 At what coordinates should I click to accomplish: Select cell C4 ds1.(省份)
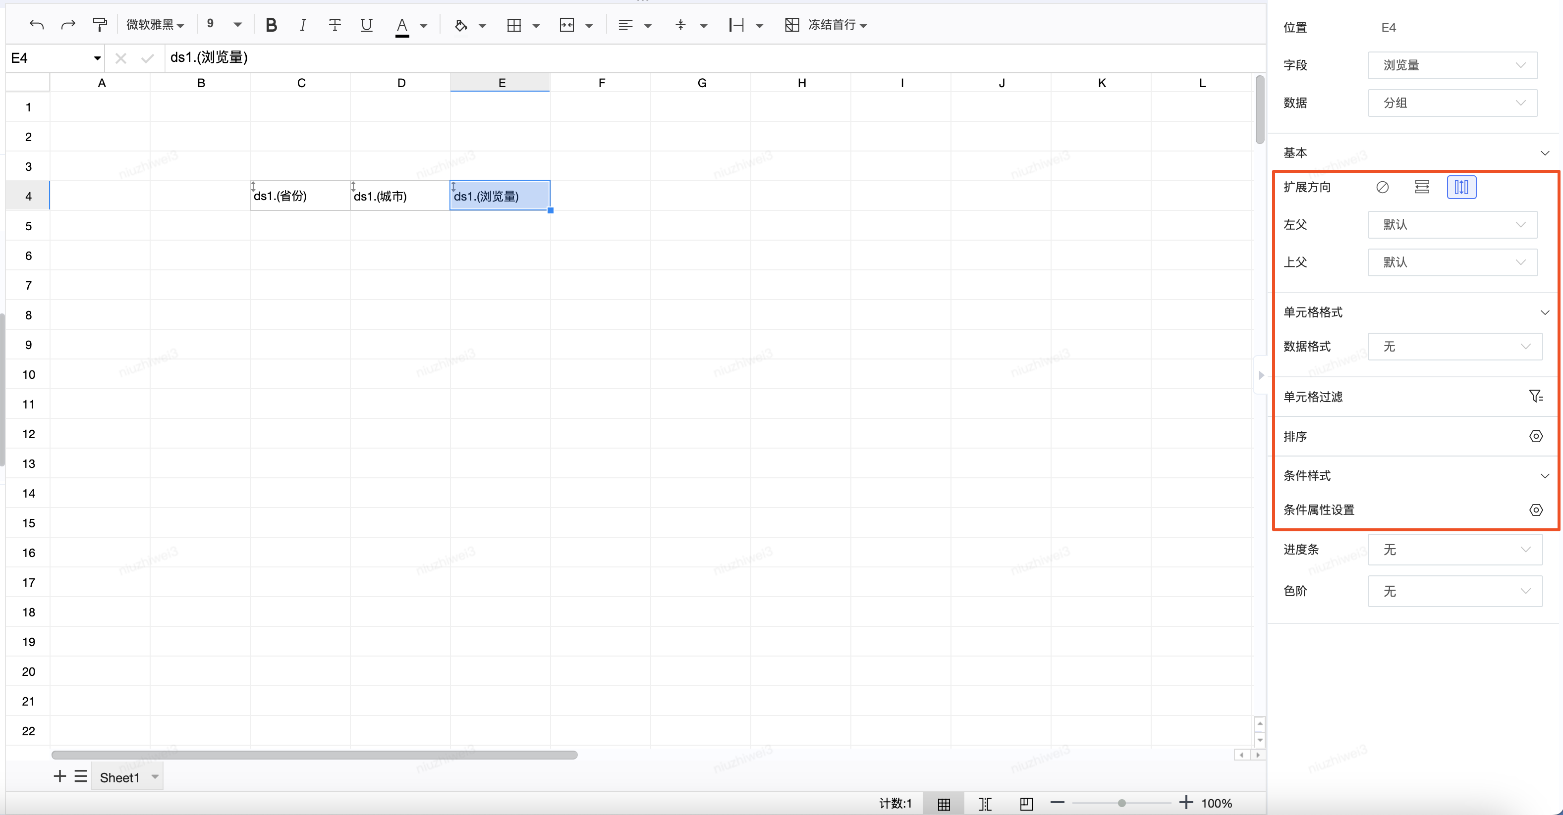pyautogui.click(x=300, y=196)
